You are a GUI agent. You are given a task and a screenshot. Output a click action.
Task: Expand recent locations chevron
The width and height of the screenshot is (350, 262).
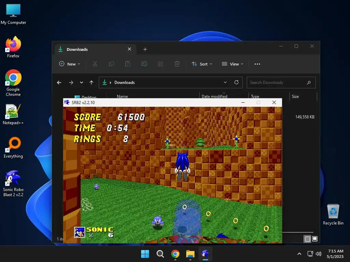81,83
